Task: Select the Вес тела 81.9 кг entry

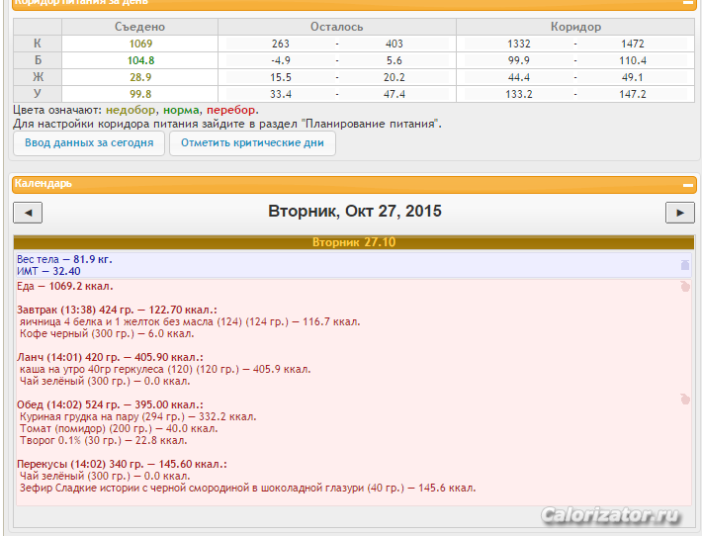Action: coord(64,259)
